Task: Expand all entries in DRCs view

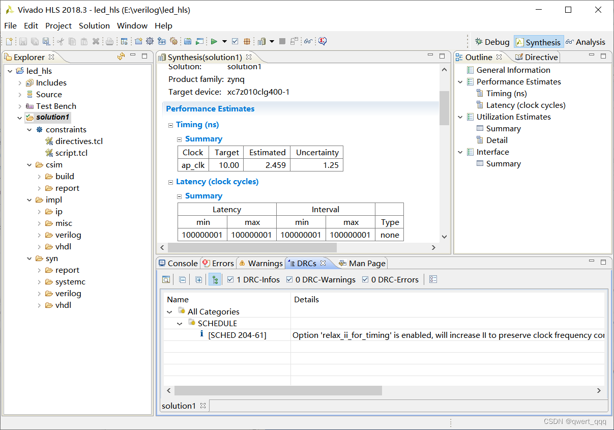Action: click(198, 279)
